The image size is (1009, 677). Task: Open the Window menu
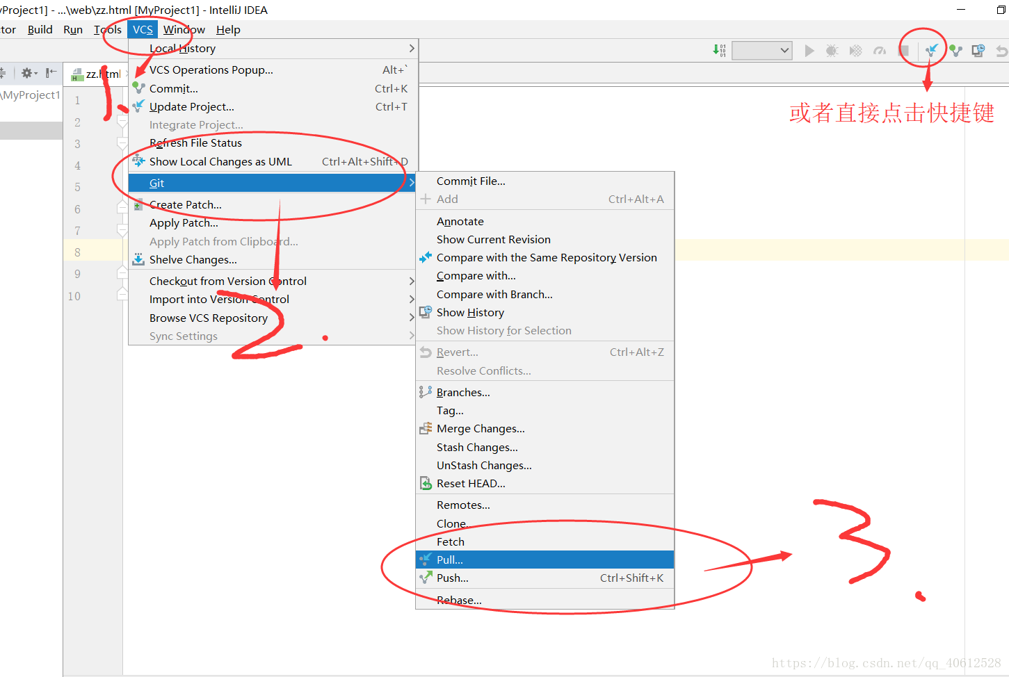click(x=184, y=29)
